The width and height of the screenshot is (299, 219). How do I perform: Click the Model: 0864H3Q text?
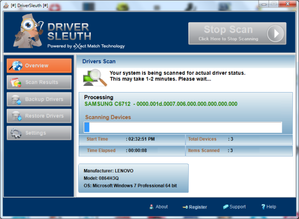tap(101, 178)
